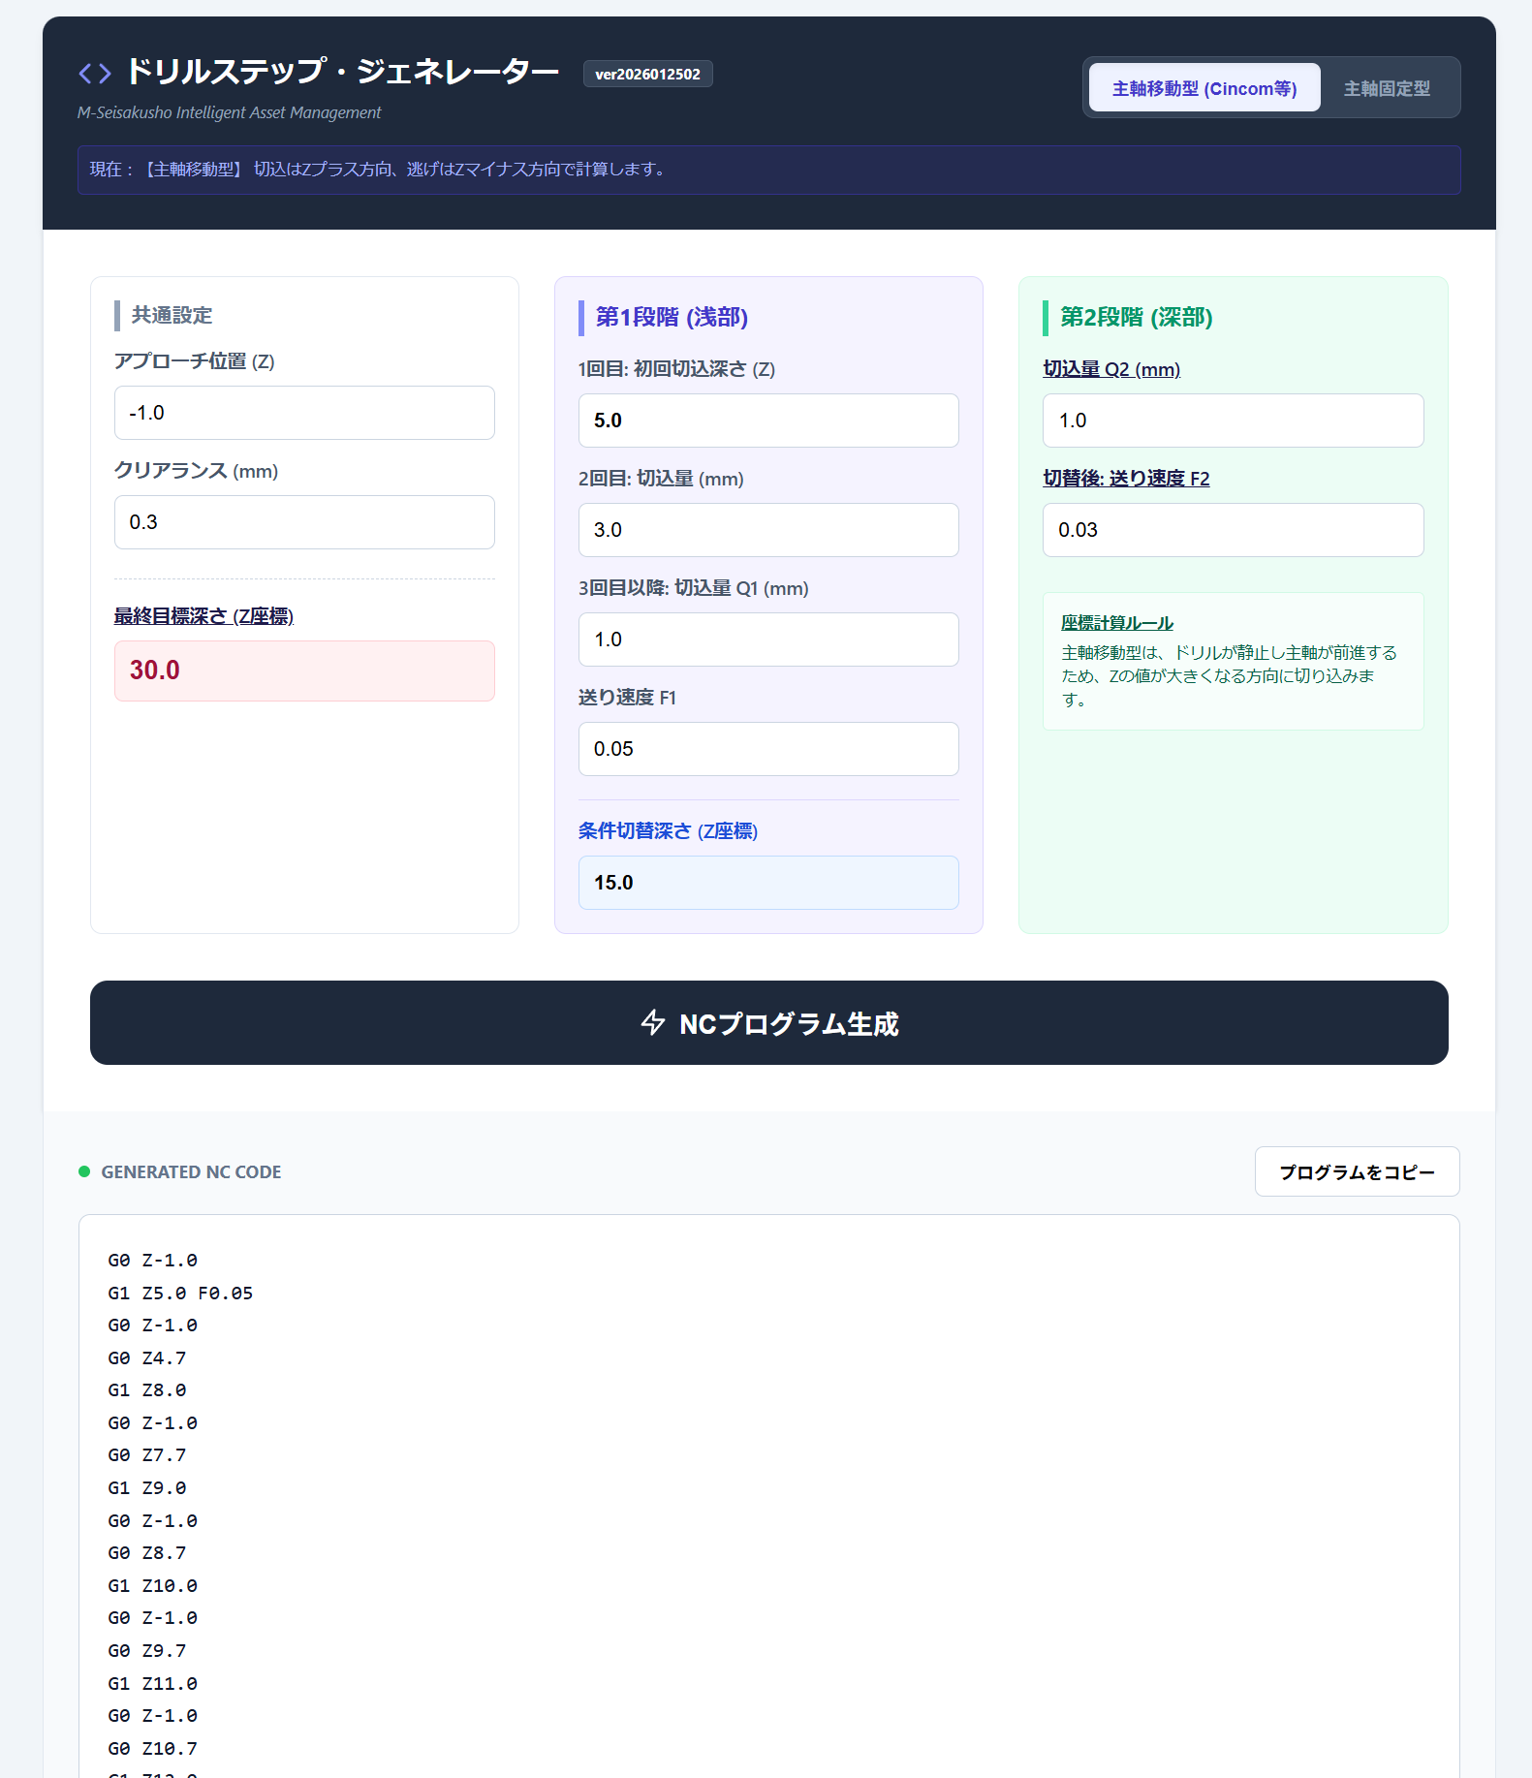Select the 送り速度 F2 input field
The image size is (1532, 1778).
tap(1232, 530)
